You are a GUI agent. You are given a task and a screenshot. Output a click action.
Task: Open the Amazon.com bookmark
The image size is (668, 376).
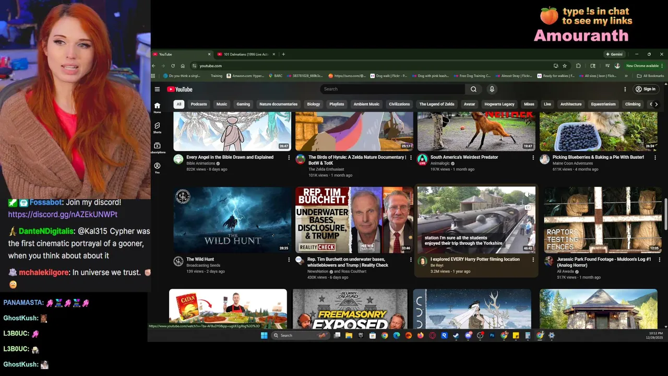[x=245, y=76]
